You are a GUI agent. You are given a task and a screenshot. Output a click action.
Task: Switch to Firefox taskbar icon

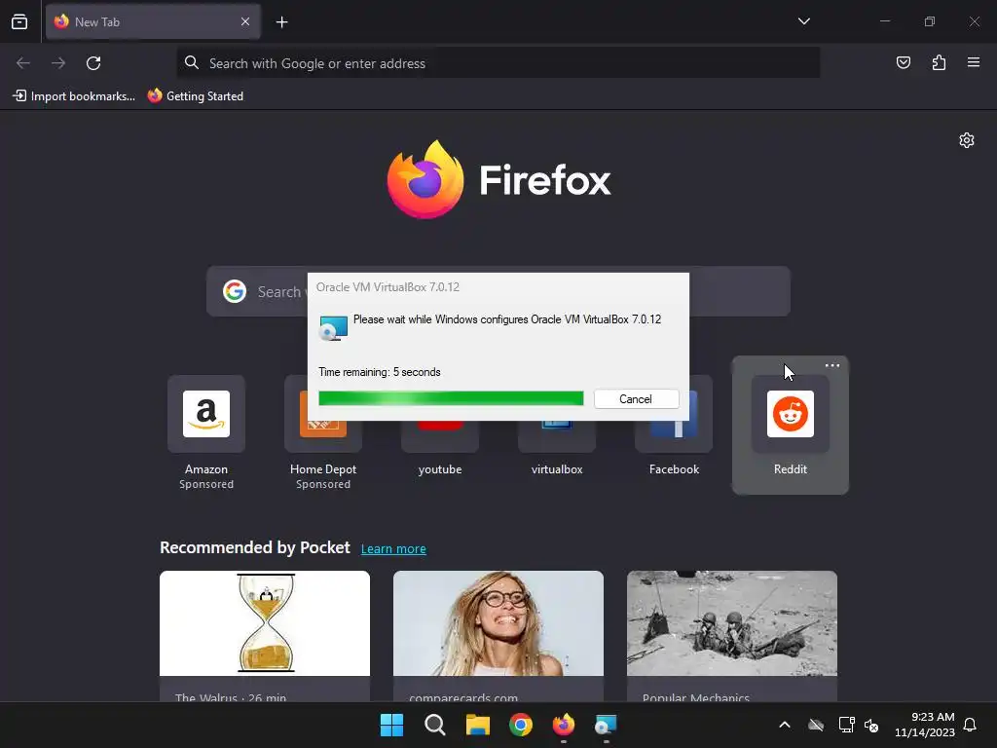pos(564,725)
